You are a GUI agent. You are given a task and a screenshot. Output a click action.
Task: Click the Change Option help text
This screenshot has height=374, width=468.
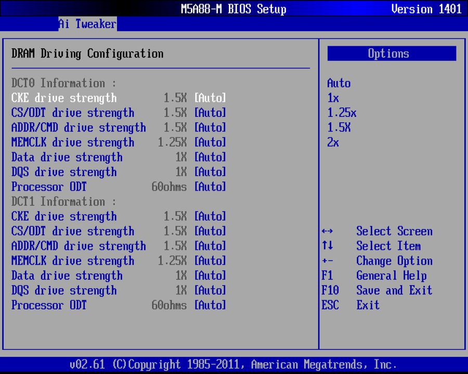point(394,261)
